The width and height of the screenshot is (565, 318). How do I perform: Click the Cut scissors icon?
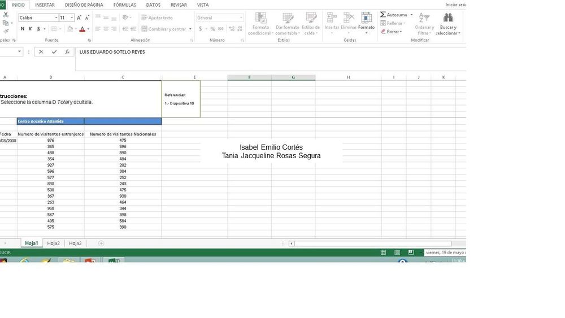click(x=6, y=15)
